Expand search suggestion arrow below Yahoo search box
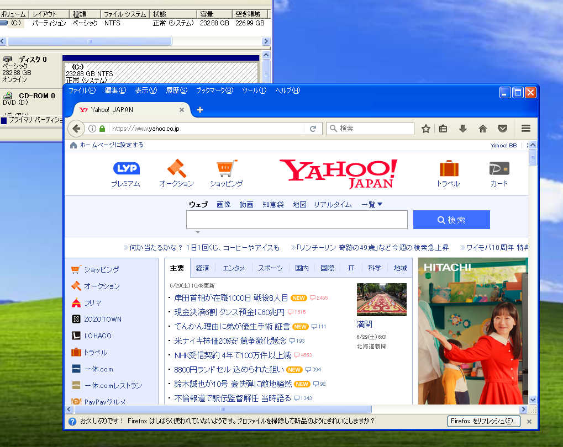Viewport: 563px width, 447px height. tap(197, 232)
